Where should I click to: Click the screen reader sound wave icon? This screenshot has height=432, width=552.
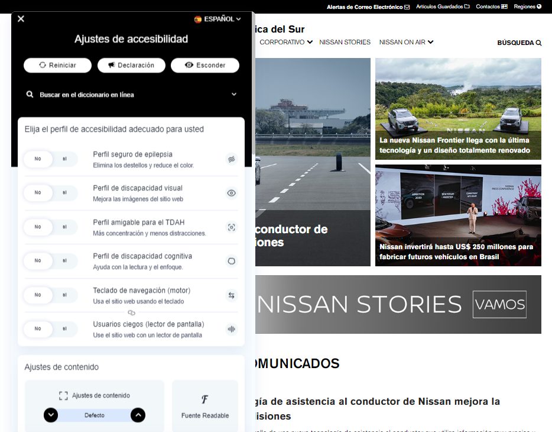(231, 329)
